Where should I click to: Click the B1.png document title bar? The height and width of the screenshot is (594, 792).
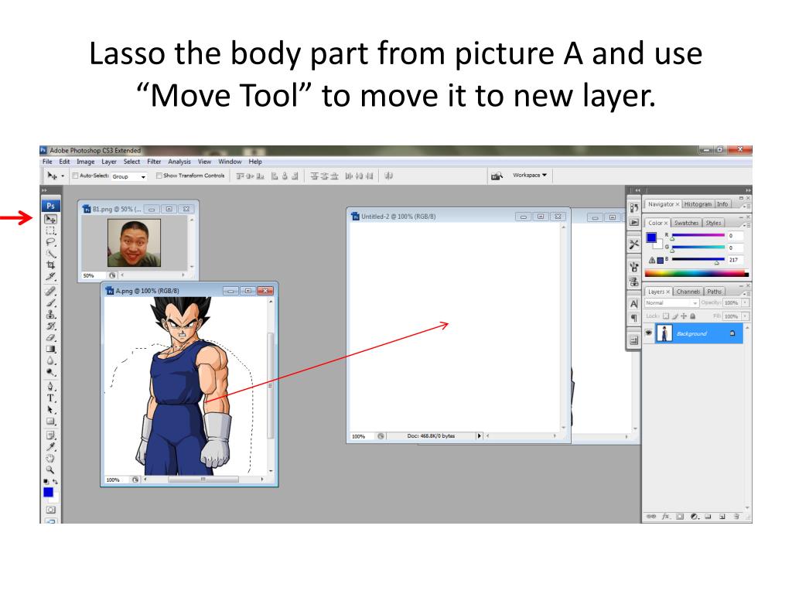pos(138,209)
